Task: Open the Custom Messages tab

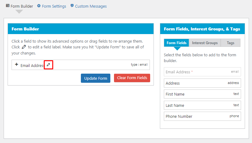Action: tap(88, 6)
